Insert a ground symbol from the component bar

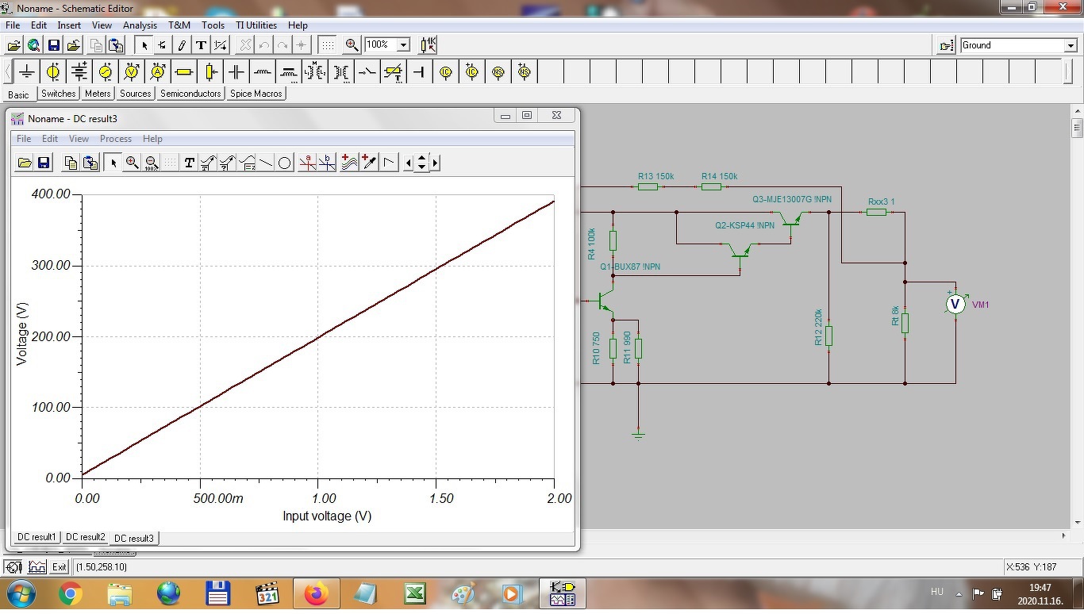(x=27, y=72)
